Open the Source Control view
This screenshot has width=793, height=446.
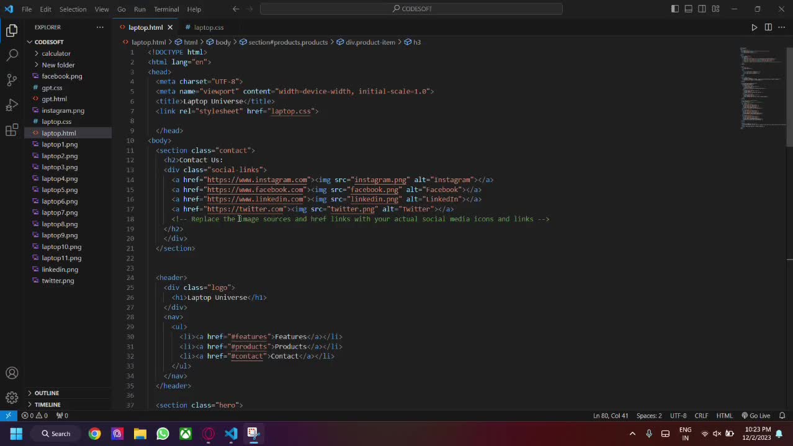click(x=12, y=80)
